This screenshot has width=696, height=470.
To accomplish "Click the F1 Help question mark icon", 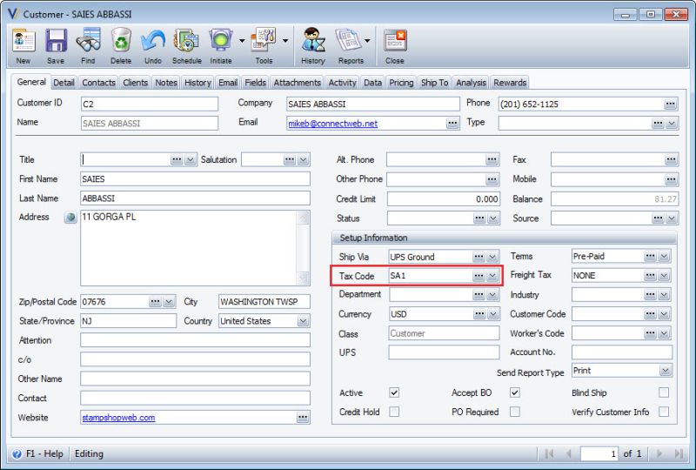I will 17,454.
